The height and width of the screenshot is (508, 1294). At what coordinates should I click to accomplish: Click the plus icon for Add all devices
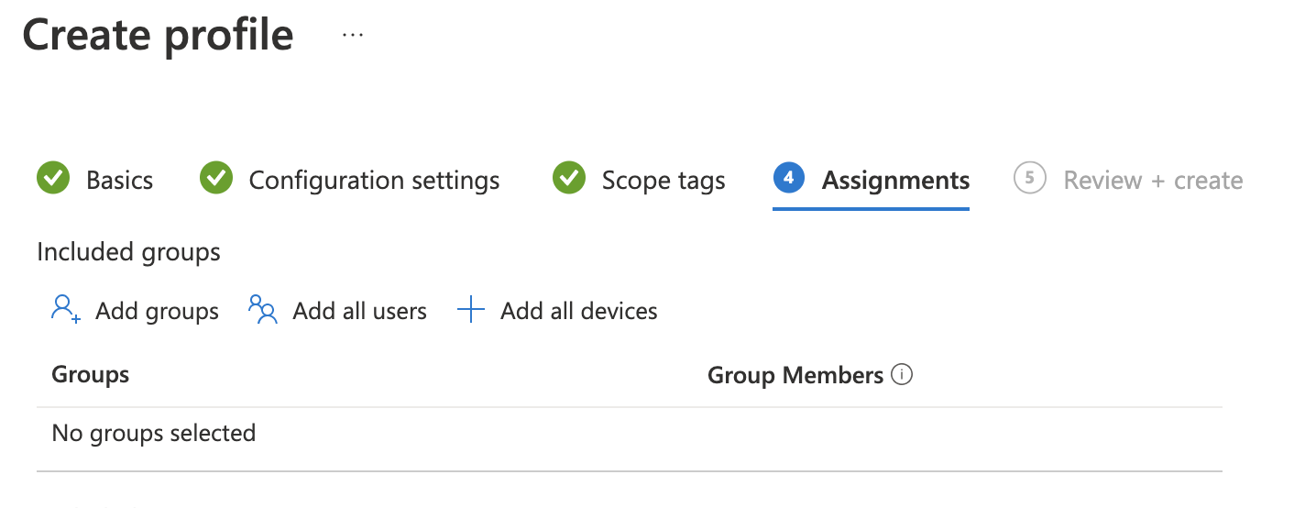[x=470, y=310]
